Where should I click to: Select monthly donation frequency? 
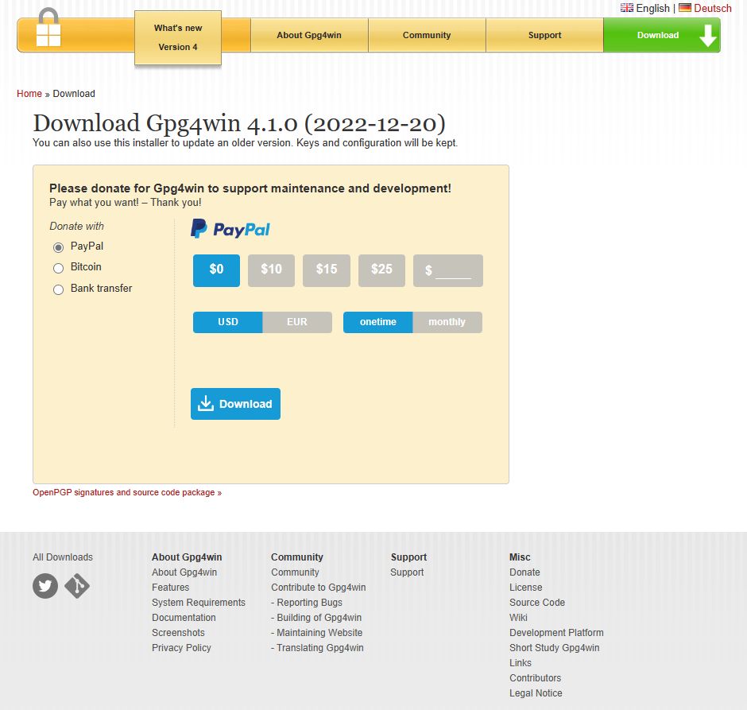click(447, 322)
